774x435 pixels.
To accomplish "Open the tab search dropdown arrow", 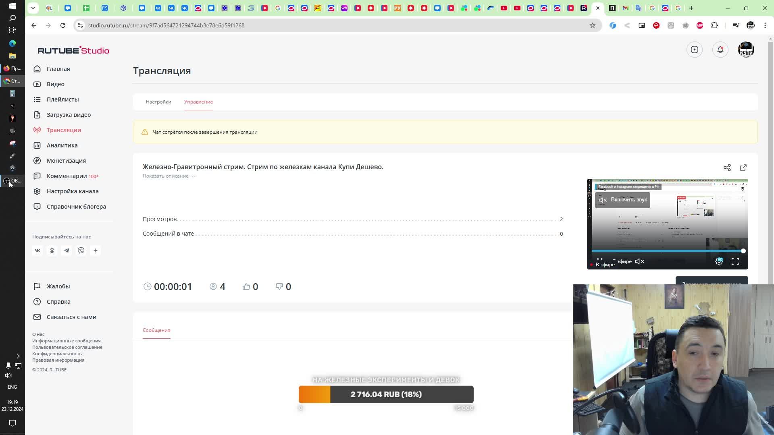I will 33,8.
